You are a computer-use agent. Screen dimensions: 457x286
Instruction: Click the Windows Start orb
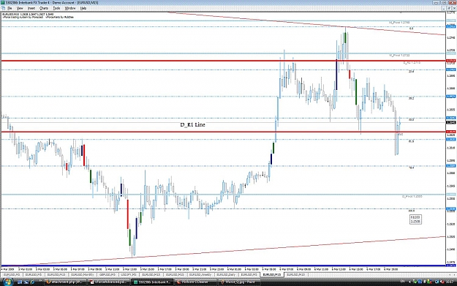click(x=7, y=282)
